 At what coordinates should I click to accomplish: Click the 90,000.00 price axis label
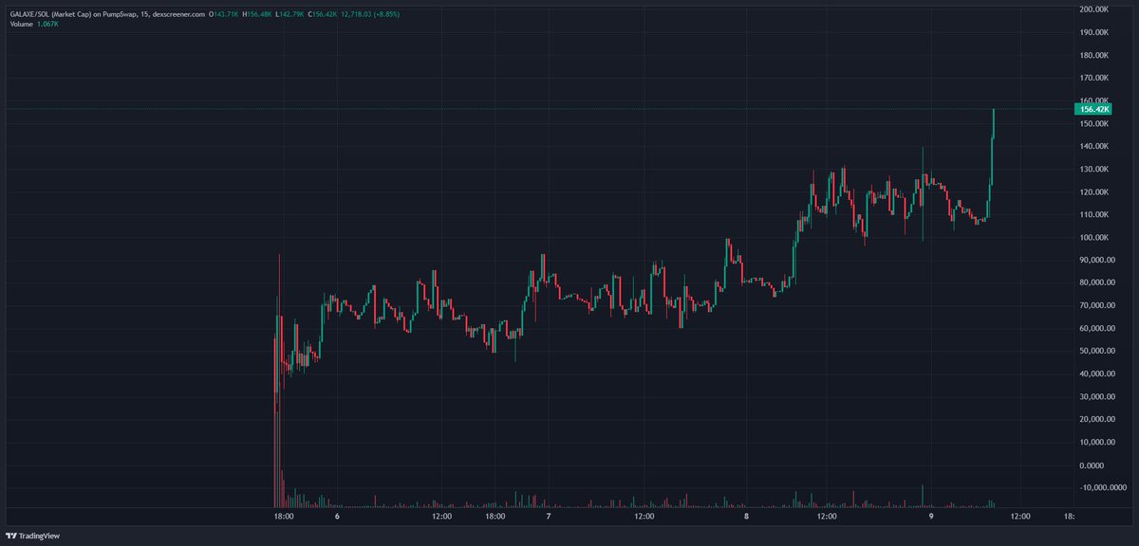[1097, 260]
